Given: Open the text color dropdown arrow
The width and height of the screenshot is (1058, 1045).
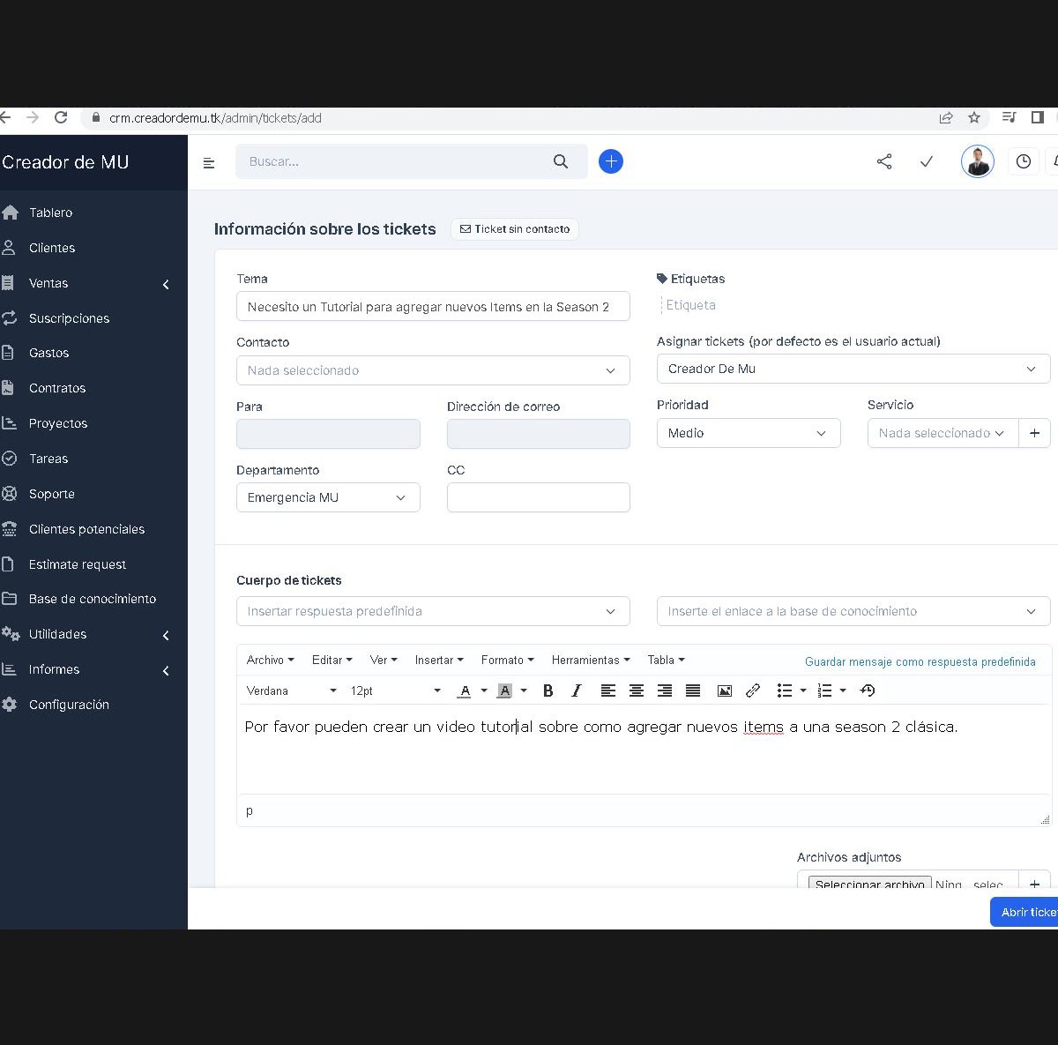Looking at the screenshot, I should click(x=484, y=690).
